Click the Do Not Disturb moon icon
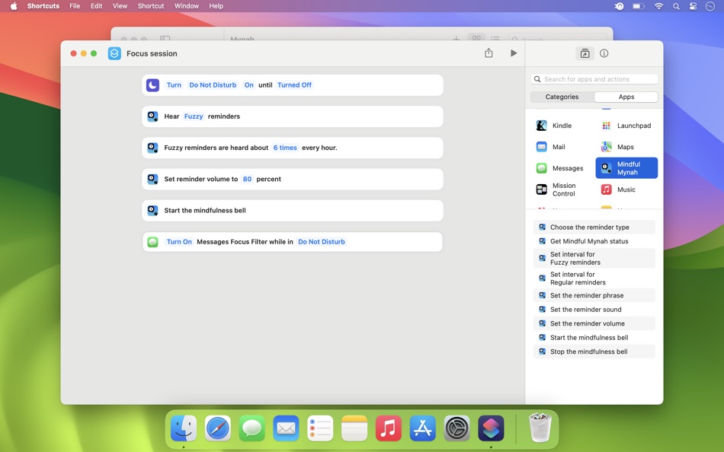The image size is (724, 452). (x=153, y=85)
